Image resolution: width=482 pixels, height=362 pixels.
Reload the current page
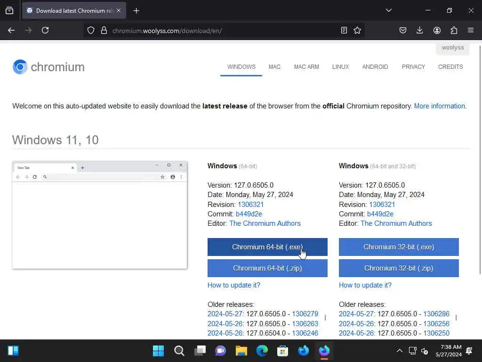pyautogui.click(x=45, y=30)
